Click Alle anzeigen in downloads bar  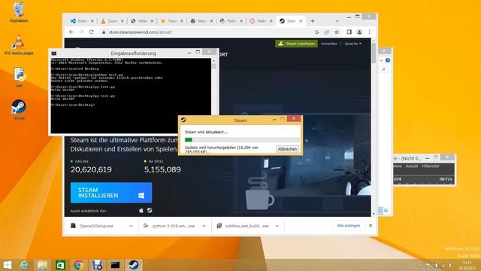pyautogui.click(x=349, y=226)
